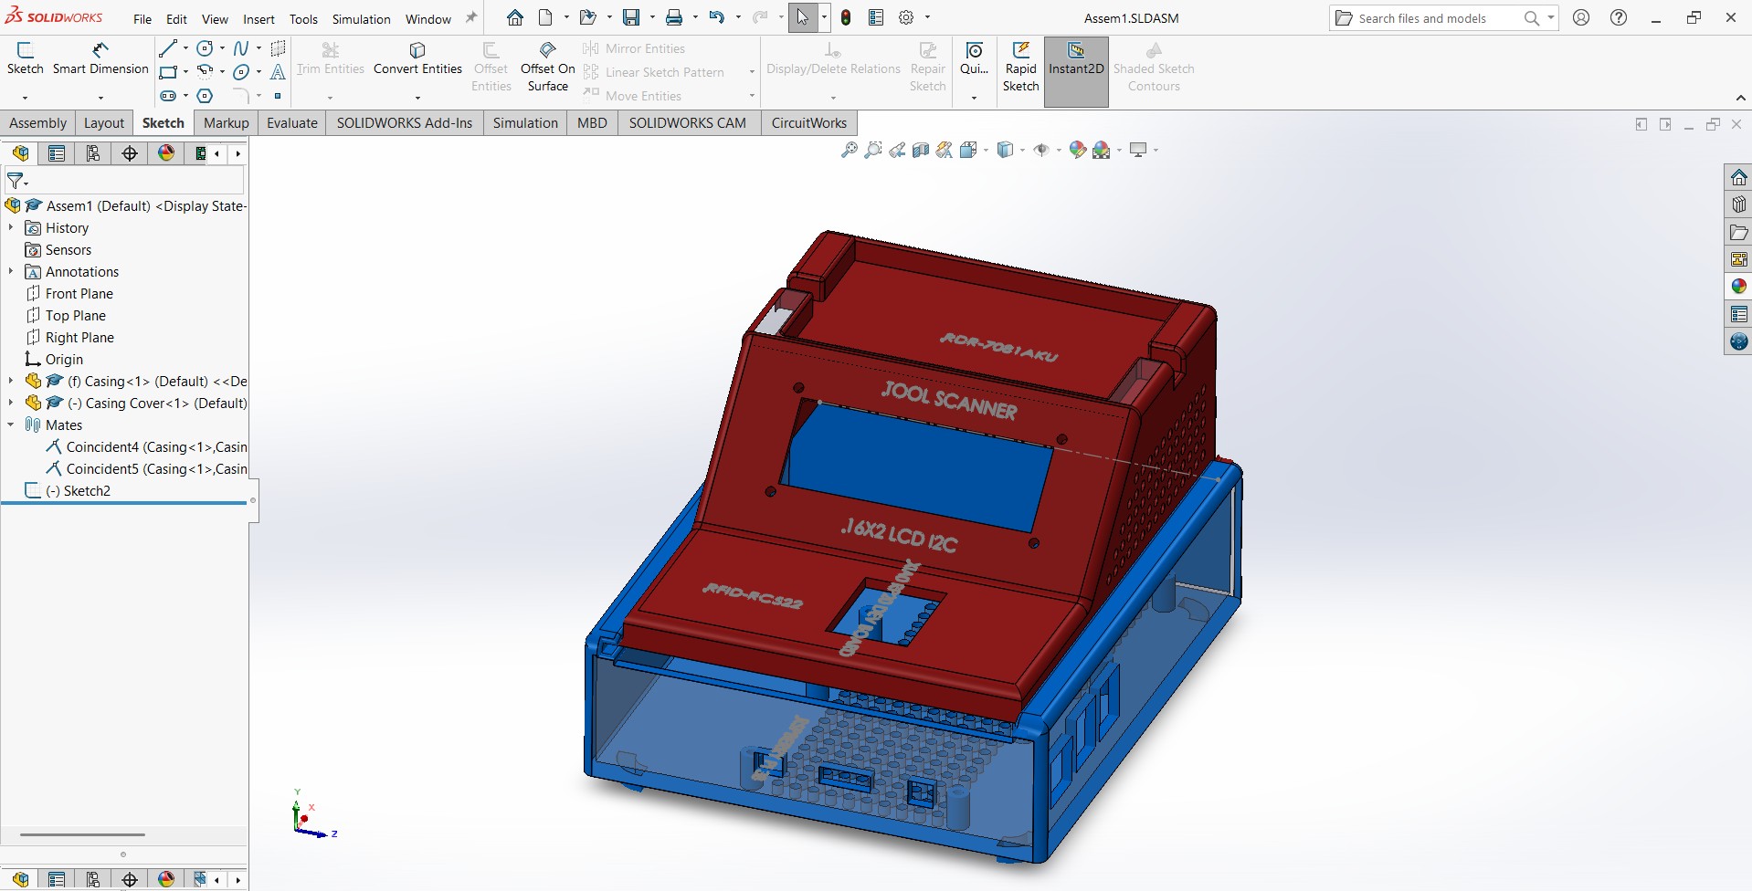The height and width of the screenshot is (891, 1752).
Task: Toggle Rapid Sketch mode
Action: (x=1020, y=67)
